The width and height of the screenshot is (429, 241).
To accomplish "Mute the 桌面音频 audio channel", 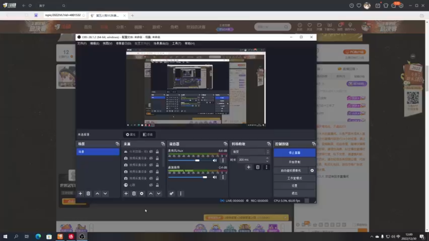I will [215, 177].
